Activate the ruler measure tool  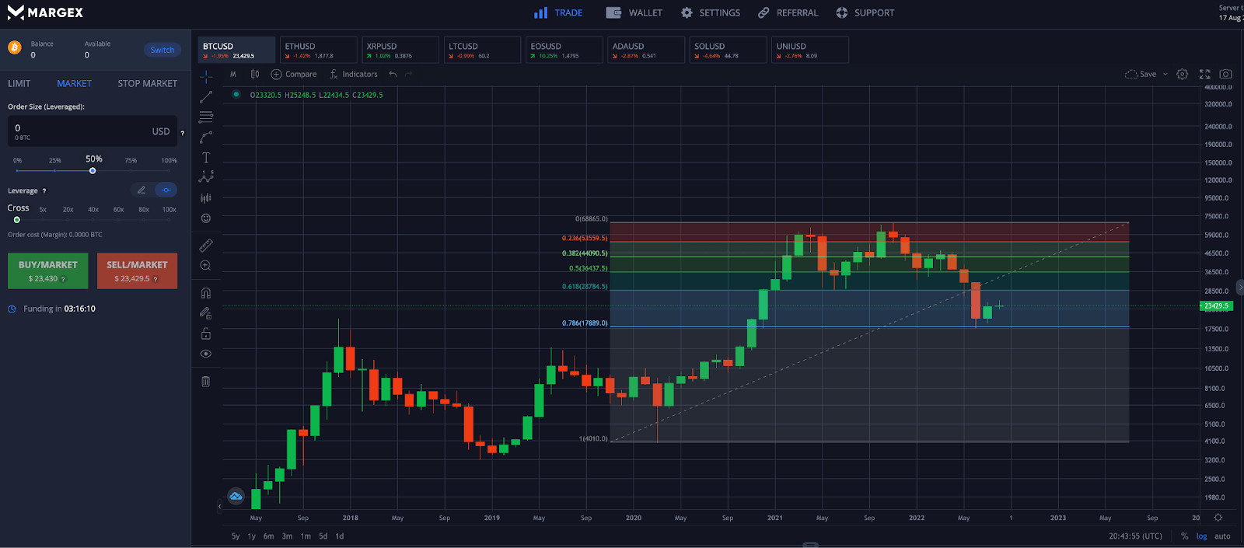tap(206, 246)
